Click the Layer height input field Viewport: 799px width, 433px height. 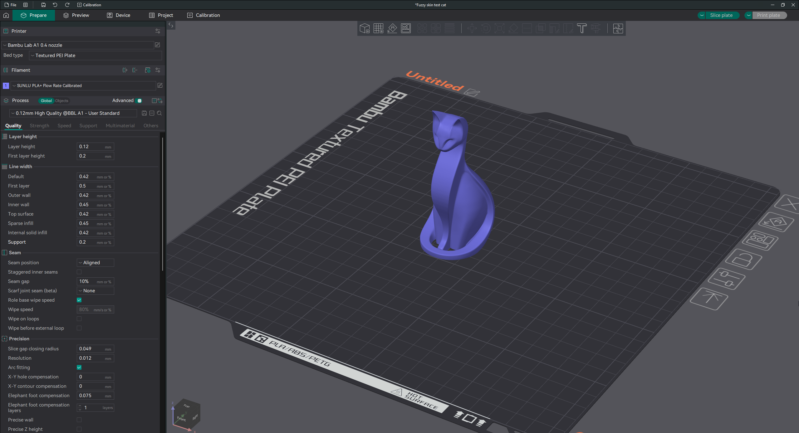[x=91, y=147]
